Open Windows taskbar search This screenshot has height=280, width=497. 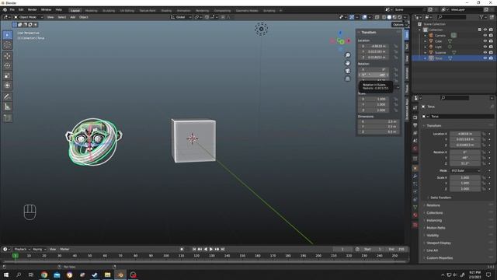(19, 275)
